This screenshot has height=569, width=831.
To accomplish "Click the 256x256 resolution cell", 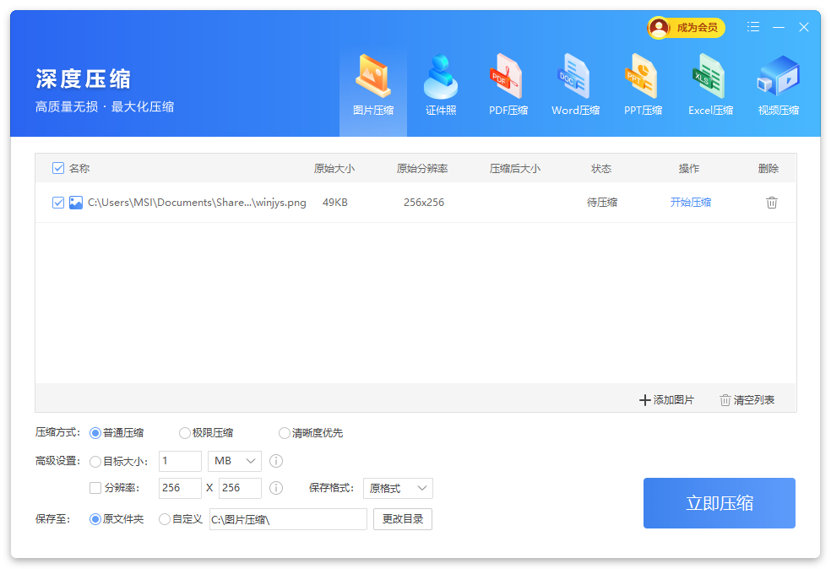I will point(424,203).
